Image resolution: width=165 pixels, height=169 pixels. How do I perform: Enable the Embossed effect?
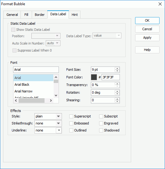pos(71,124)
